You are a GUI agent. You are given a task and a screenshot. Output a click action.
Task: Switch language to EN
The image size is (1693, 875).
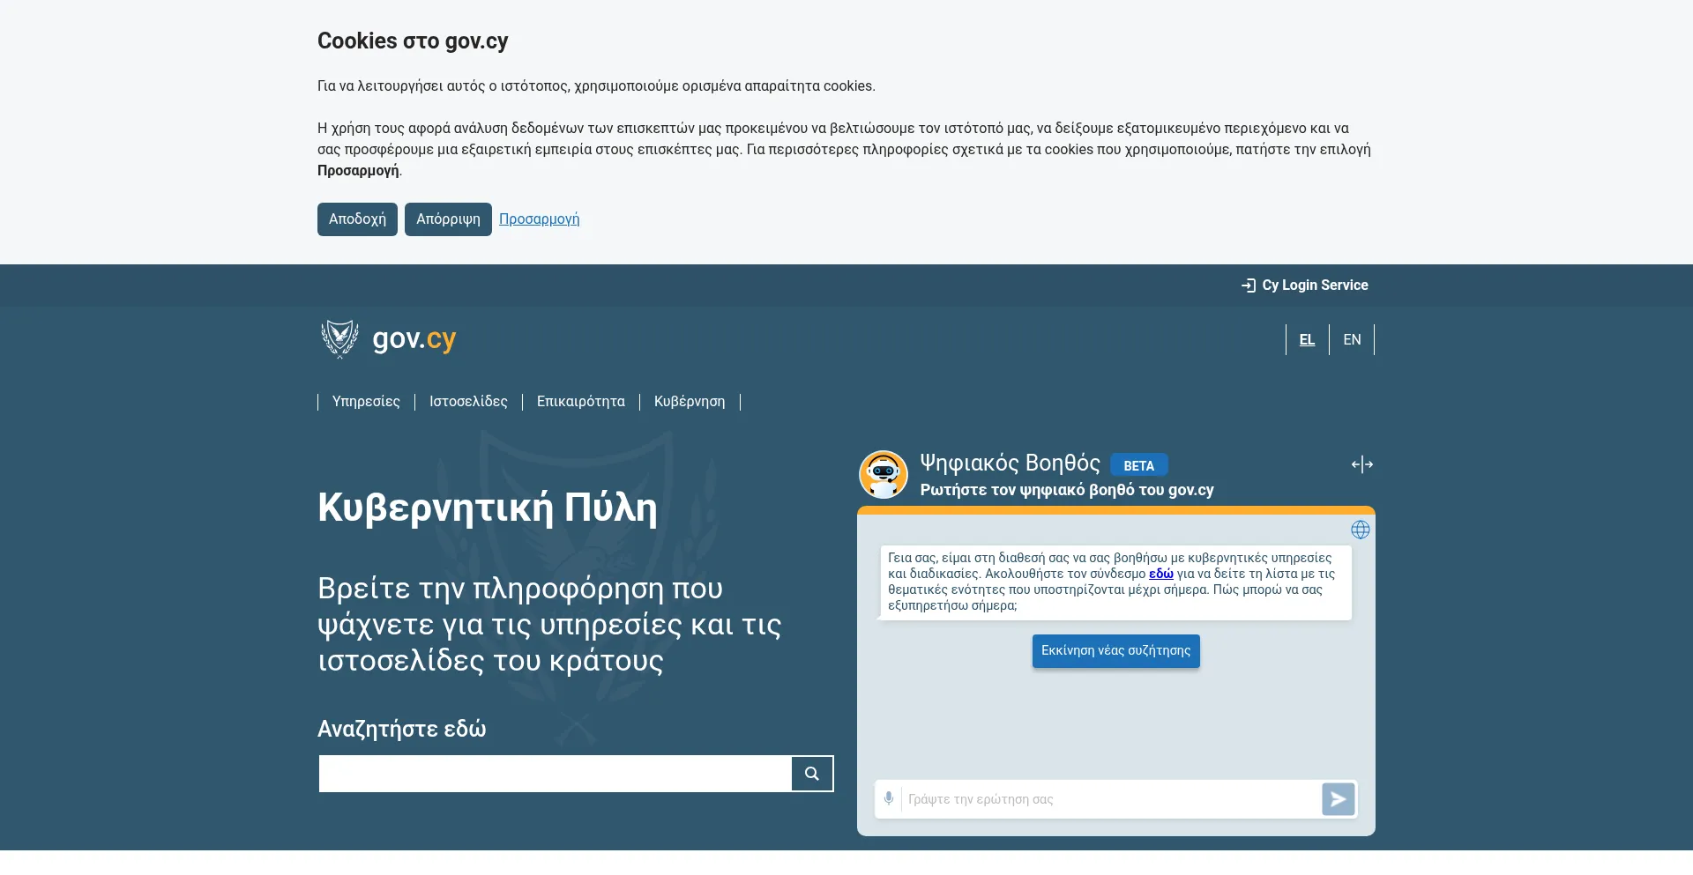pyautogui.click(x=1352, y=340)
